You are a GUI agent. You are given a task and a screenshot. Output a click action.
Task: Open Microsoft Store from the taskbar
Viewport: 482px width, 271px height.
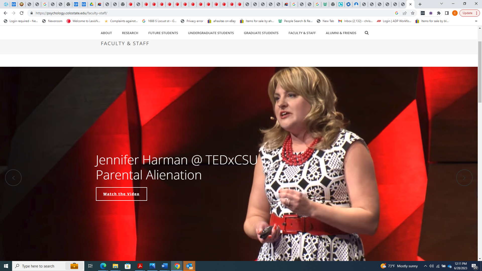pyautogui.click(x=128, y=266)
